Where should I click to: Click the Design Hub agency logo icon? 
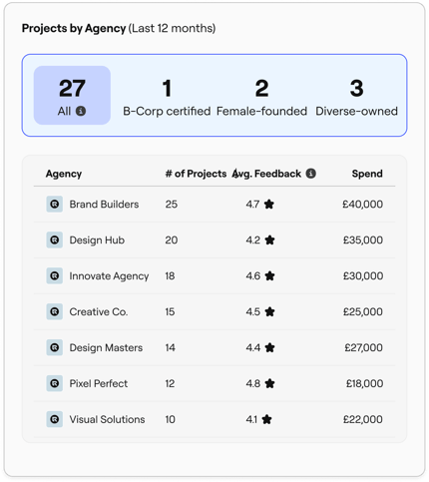(x=55, y=240)
